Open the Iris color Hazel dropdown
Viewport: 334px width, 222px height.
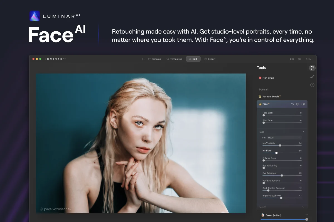[284, 138]
